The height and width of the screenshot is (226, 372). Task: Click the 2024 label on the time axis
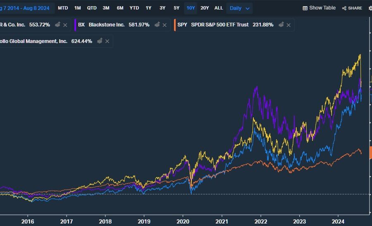[338, 222]
